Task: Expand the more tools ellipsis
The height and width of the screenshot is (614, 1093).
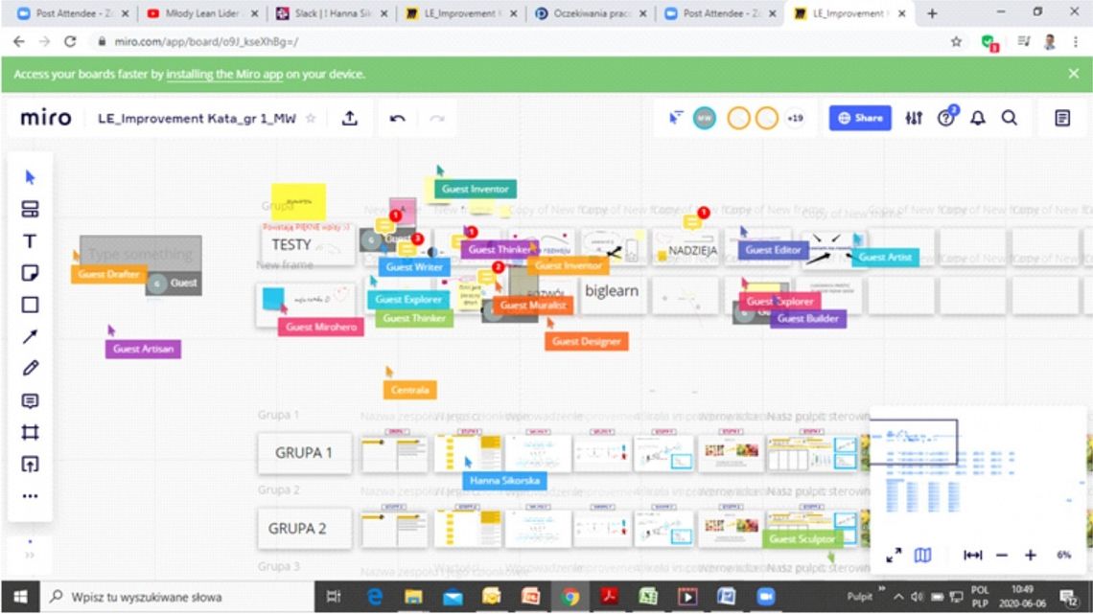Action: [30, 496]
